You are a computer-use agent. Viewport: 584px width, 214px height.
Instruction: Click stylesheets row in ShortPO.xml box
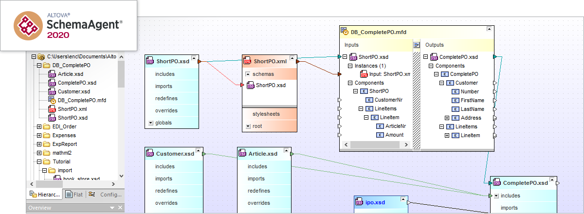(x=269, y=114)
